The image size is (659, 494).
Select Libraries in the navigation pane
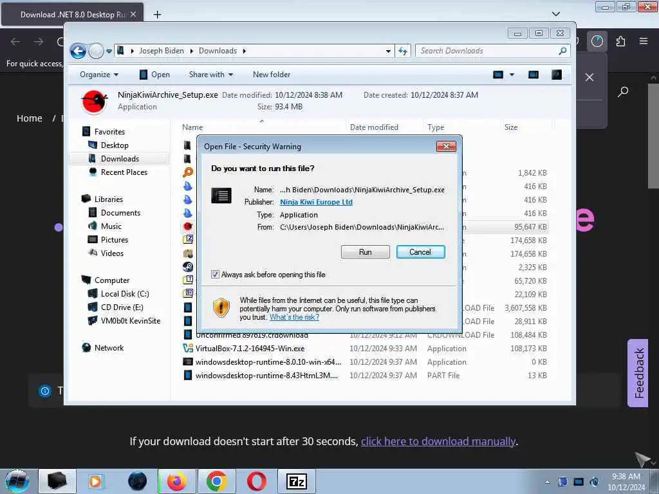click(108, 199)
